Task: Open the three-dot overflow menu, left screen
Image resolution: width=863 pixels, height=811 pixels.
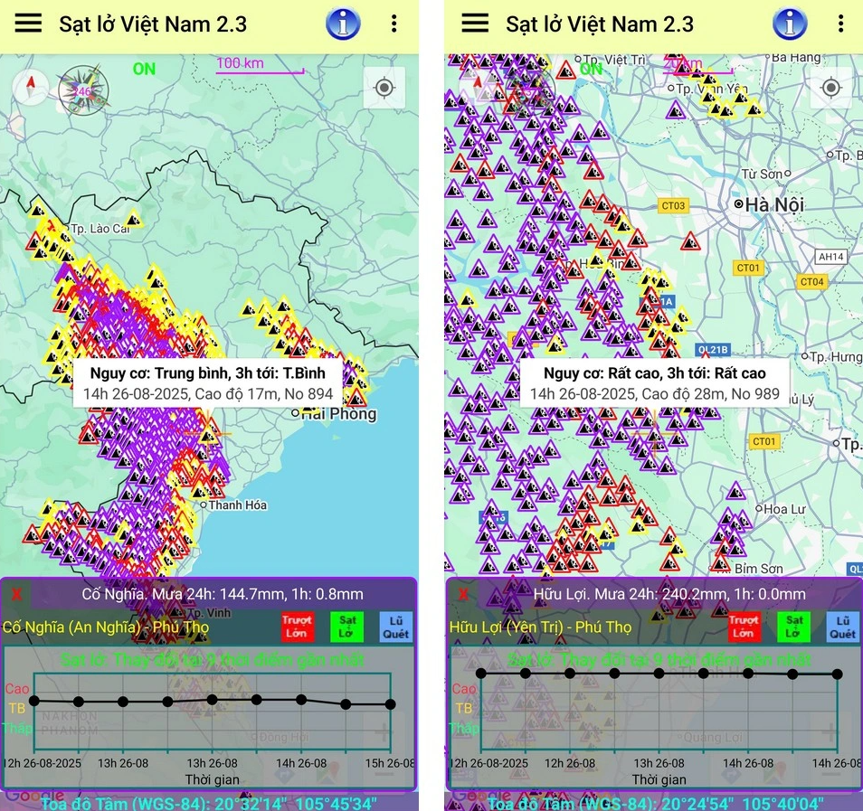Action: click(x=394, y=24)
